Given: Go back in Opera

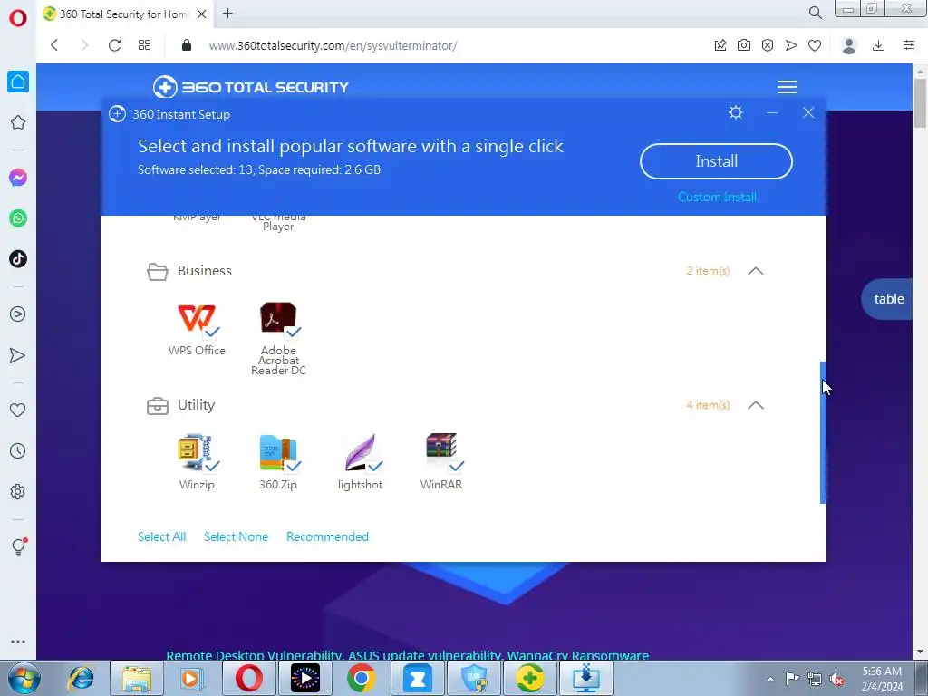Looking at the screenshot, I should 54,45.
